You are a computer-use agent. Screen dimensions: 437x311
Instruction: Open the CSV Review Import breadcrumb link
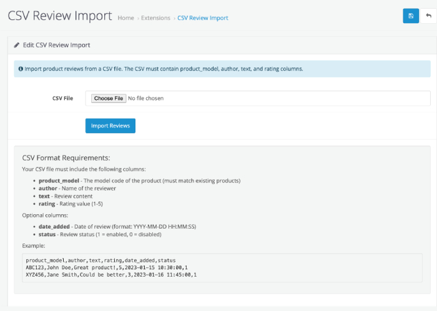(x=203, y=18)
